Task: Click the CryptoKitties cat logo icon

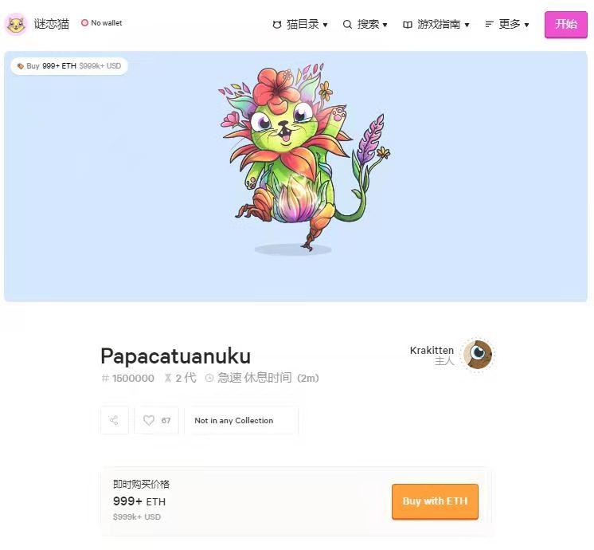Action: (16, 24)
